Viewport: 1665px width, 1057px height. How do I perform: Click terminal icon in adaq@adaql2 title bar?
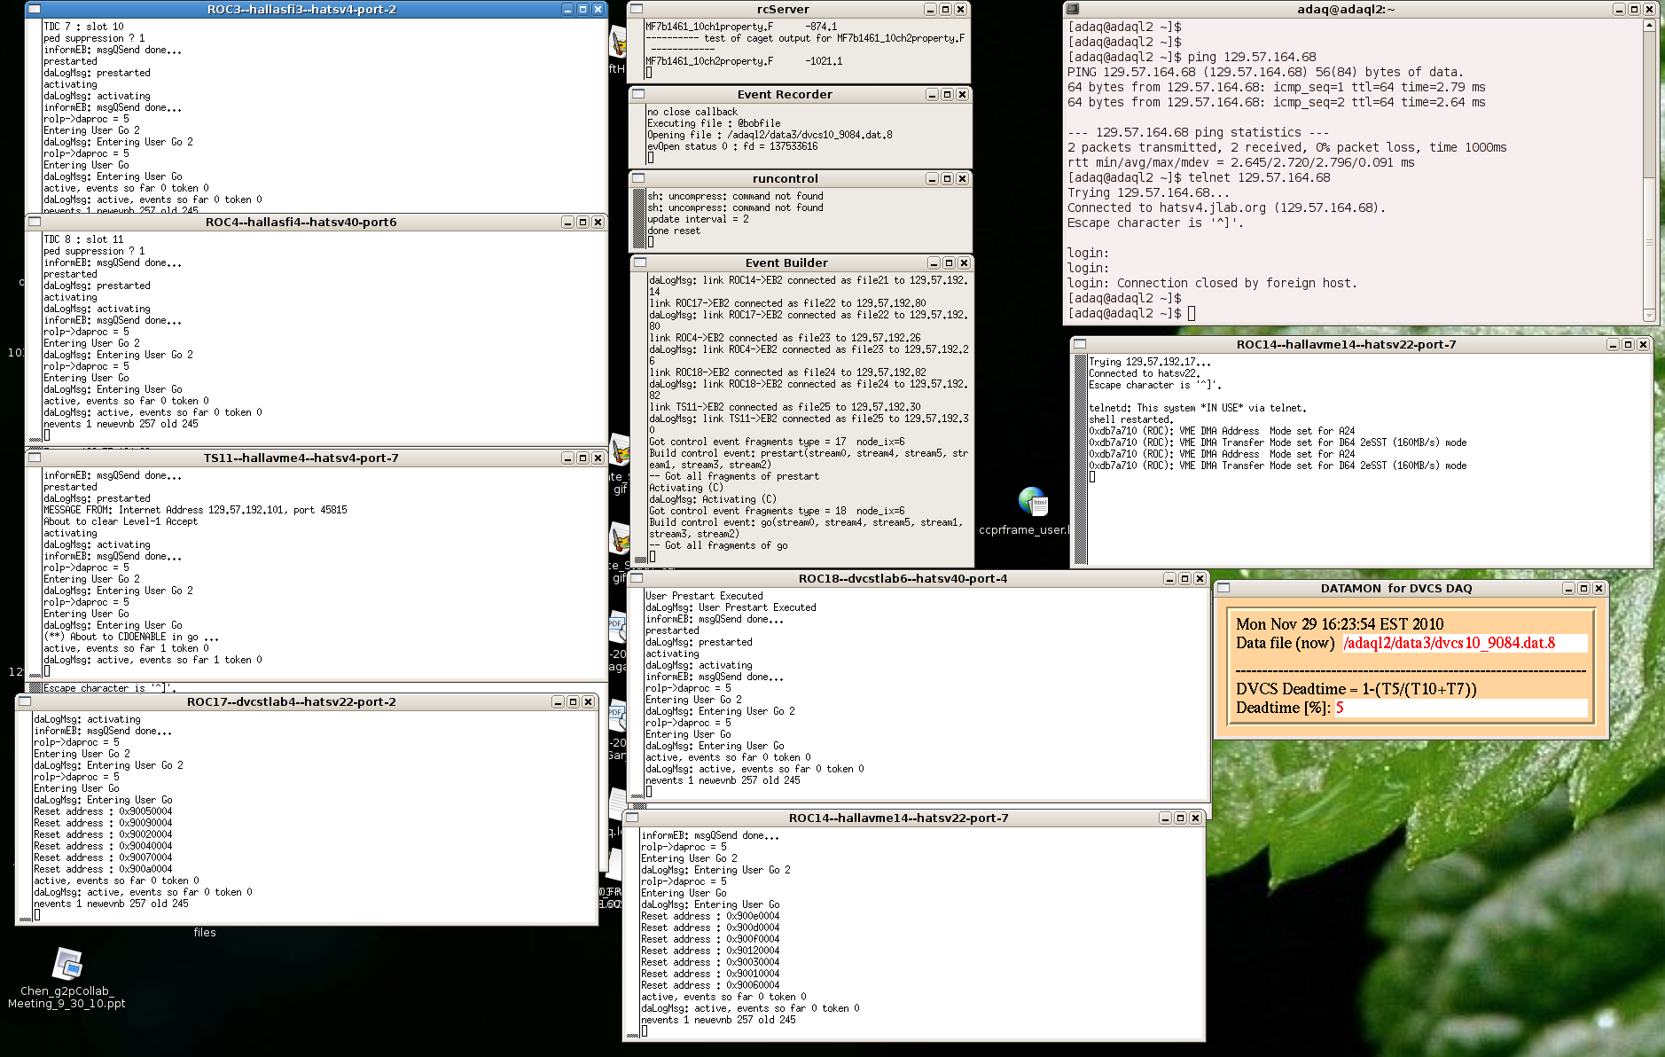click(x=1073, y=9)
